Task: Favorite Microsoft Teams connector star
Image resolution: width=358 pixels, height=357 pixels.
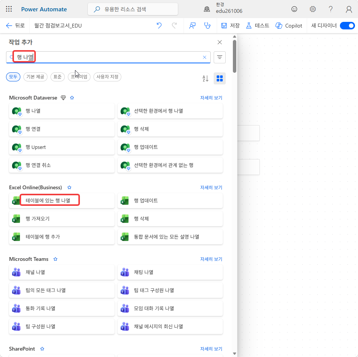Action: 55,259
